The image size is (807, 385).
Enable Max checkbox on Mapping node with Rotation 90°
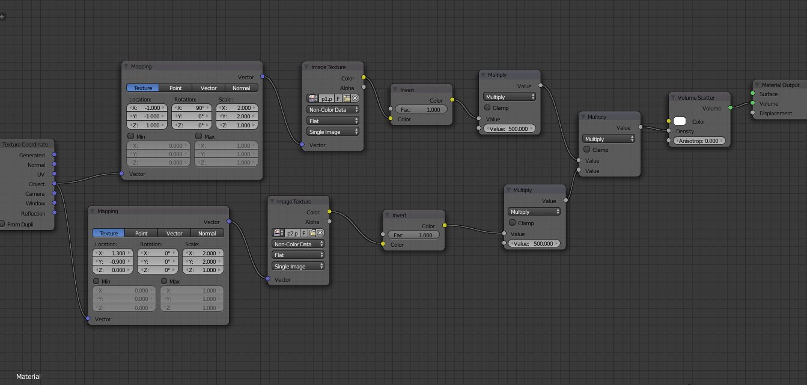click(x=199, y=136)
